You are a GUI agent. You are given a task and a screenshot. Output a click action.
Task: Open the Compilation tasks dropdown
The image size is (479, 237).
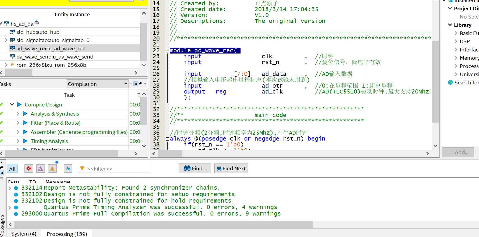(x=97, y=84)
